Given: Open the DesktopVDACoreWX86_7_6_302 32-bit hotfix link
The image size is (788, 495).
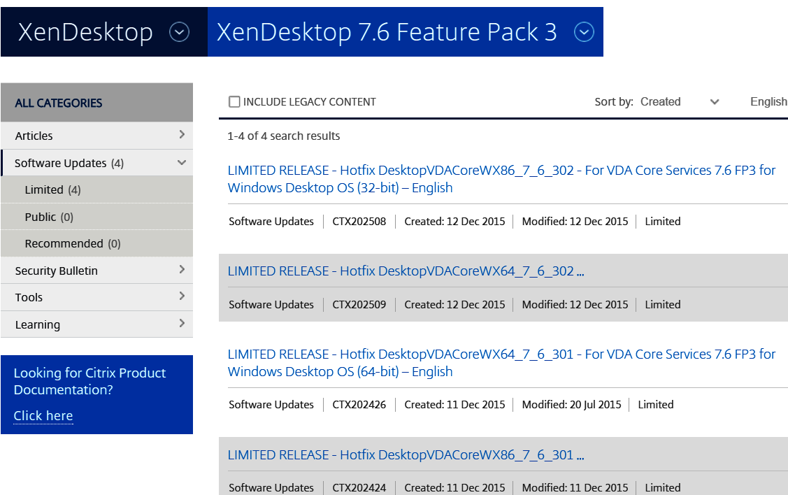Looking at the screenshot, I should point(501,179).
